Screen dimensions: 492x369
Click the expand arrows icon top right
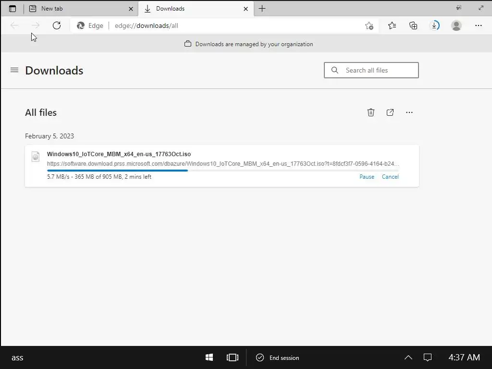[480, 8]
